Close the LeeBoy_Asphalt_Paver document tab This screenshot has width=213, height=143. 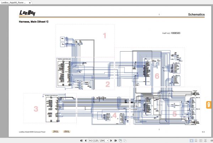[x=30, y=2]
